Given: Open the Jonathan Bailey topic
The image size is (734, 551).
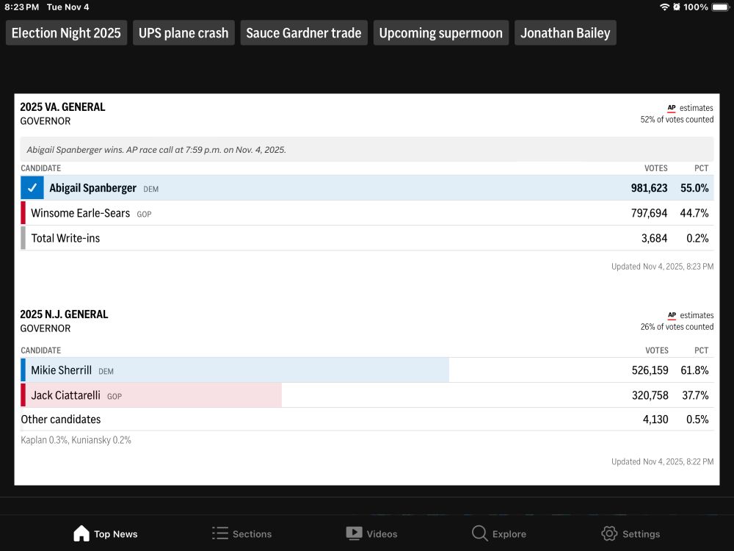Looking at the screenshot, I should 565,33.
